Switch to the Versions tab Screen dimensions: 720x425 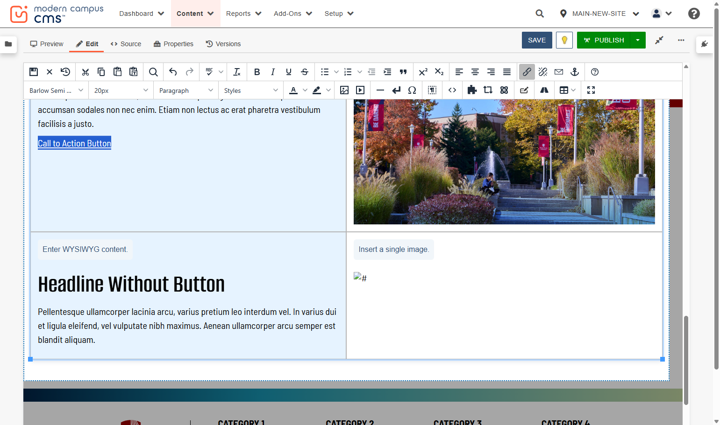223,44
